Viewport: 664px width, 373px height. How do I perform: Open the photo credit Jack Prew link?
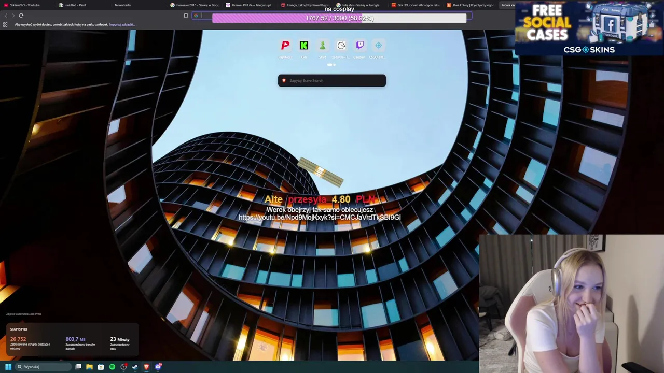pyautogui.click(x=24, y=314)
